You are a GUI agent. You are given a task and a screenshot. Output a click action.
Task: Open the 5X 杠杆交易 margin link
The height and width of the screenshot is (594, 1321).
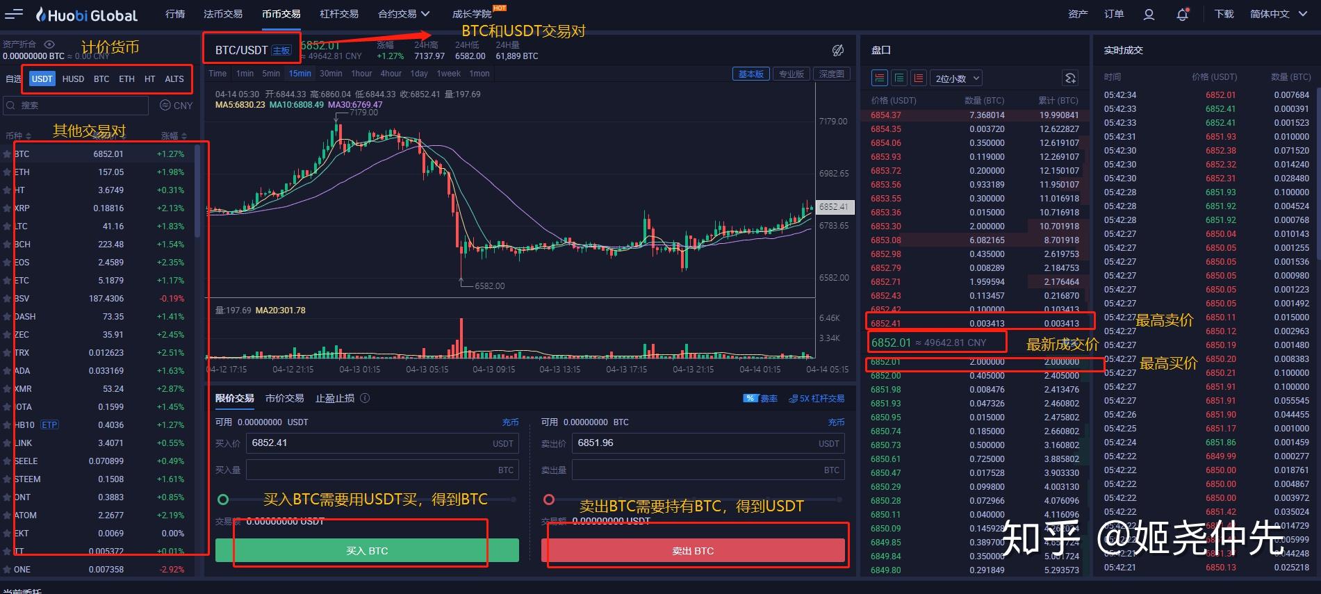coord(817,399)
